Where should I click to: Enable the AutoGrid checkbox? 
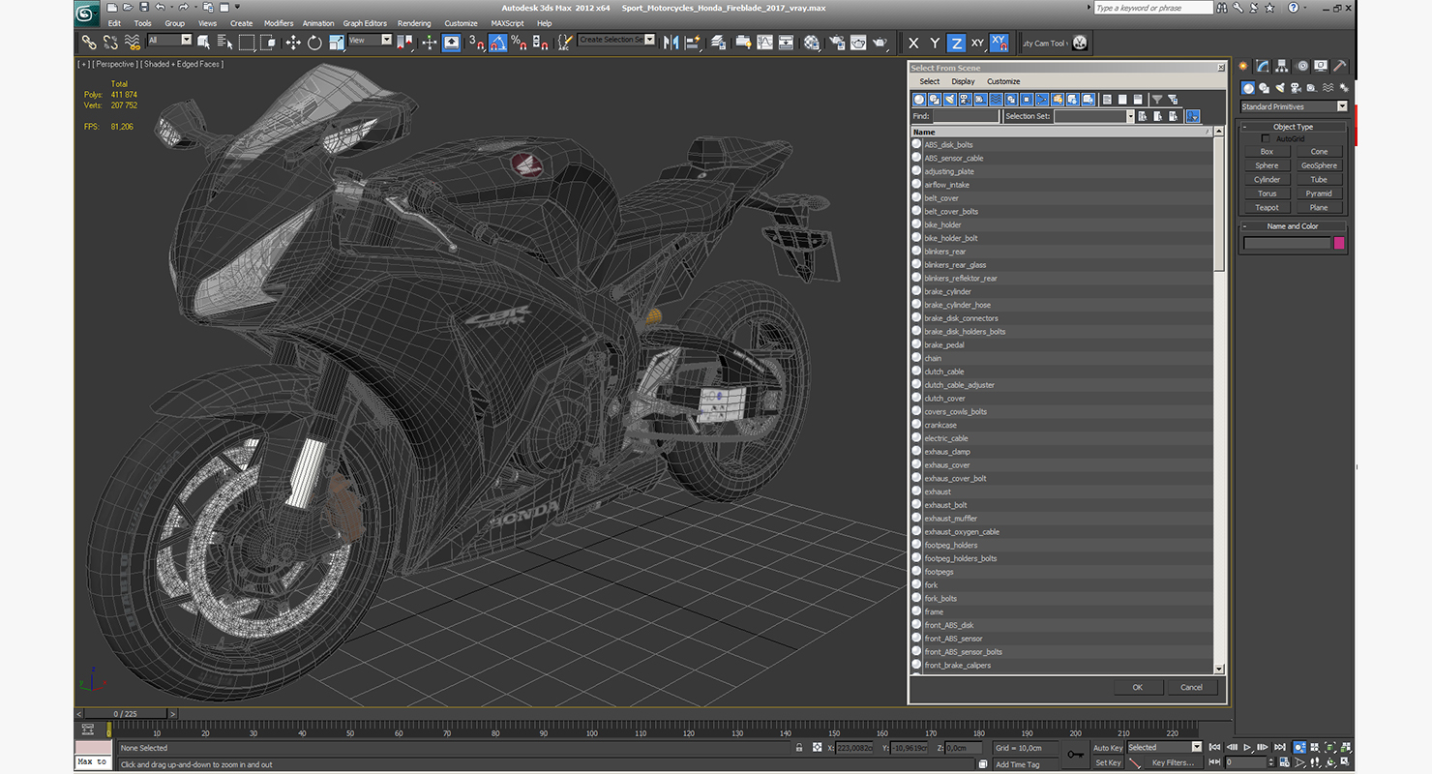click(1267, 139)
